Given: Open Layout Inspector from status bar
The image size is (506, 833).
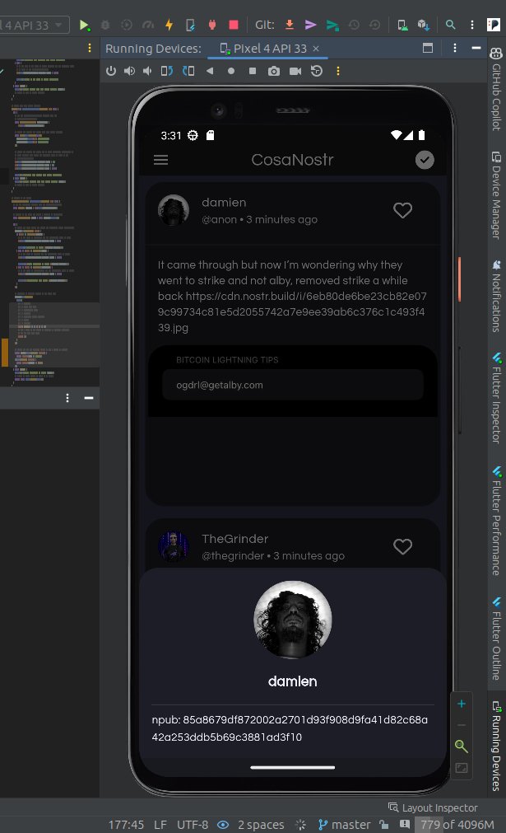Looking at the screenshot, I should coord(433,807).
